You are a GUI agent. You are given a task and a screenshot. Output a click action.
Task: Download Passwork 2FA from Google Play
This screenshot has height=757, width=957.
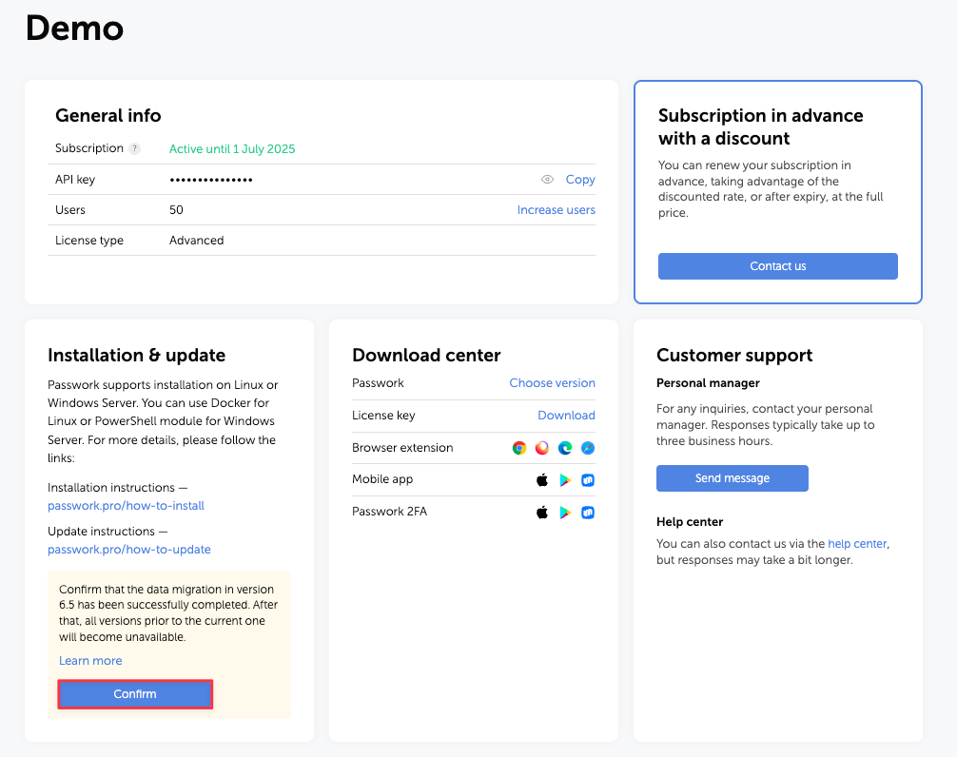pos(566,512)
